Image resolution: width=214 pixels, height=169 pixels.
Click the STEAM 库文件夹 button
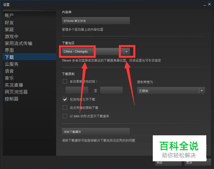point(96,21)
